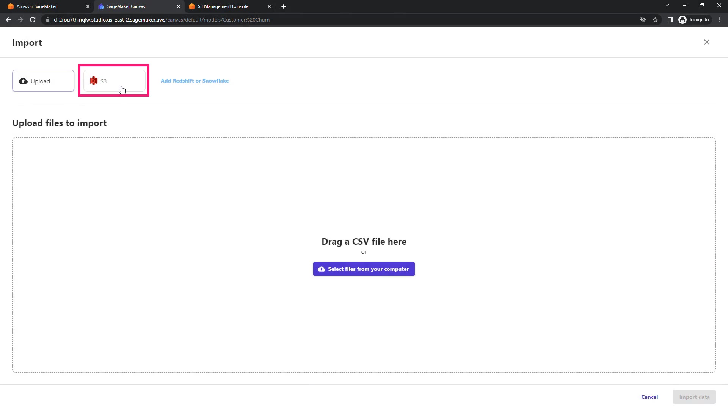Reload the current page
The width and height of the screenshot is (728, 409).
33,20
